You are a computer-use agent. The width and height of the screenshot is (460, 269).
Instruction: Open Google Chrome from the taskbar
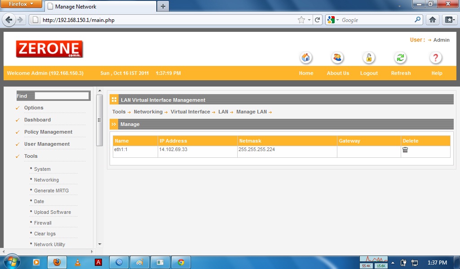point(181,262)
